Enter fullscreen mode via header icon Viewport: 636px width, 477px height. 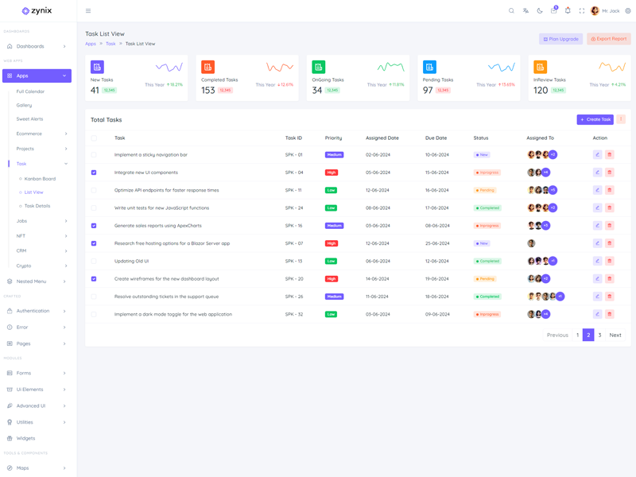click(582, 11)
